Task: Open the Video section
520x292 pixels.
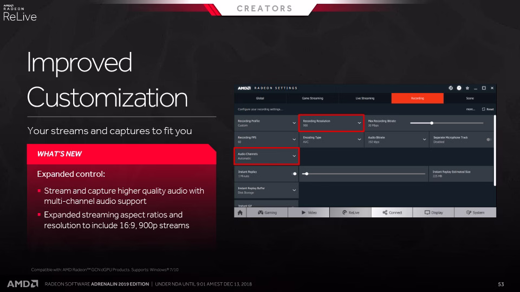Action: [x=309, y=213]
